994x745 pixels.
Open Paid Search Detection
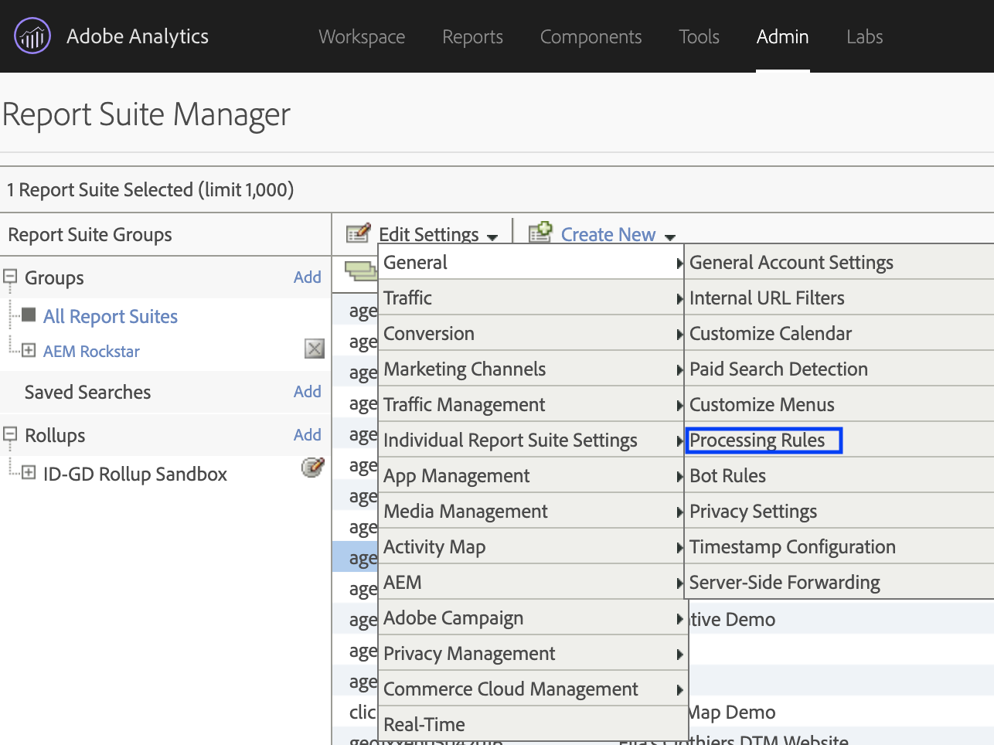pos(839,369)
